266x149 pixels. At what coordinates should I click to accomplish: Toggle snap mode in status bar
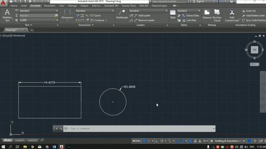(x=149, y=141)
